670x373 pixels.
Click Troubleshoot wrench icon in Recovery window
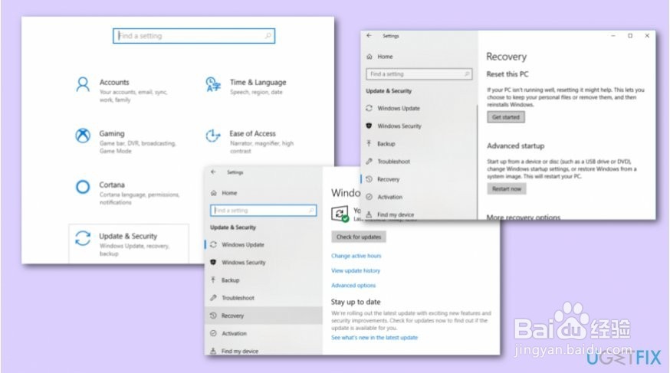point(369,162)
